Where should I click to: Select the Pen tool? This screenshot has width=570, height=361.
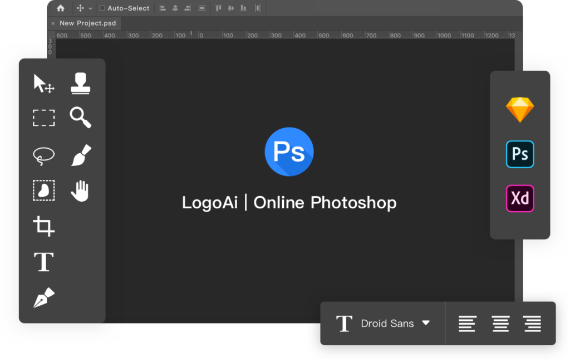click(x=43, y=297)
